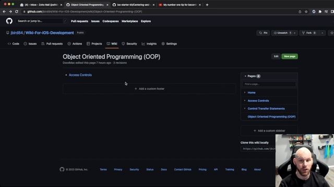Open the Docs footer link
This screenshot has height=187, width=334.
tap(164, 170)
